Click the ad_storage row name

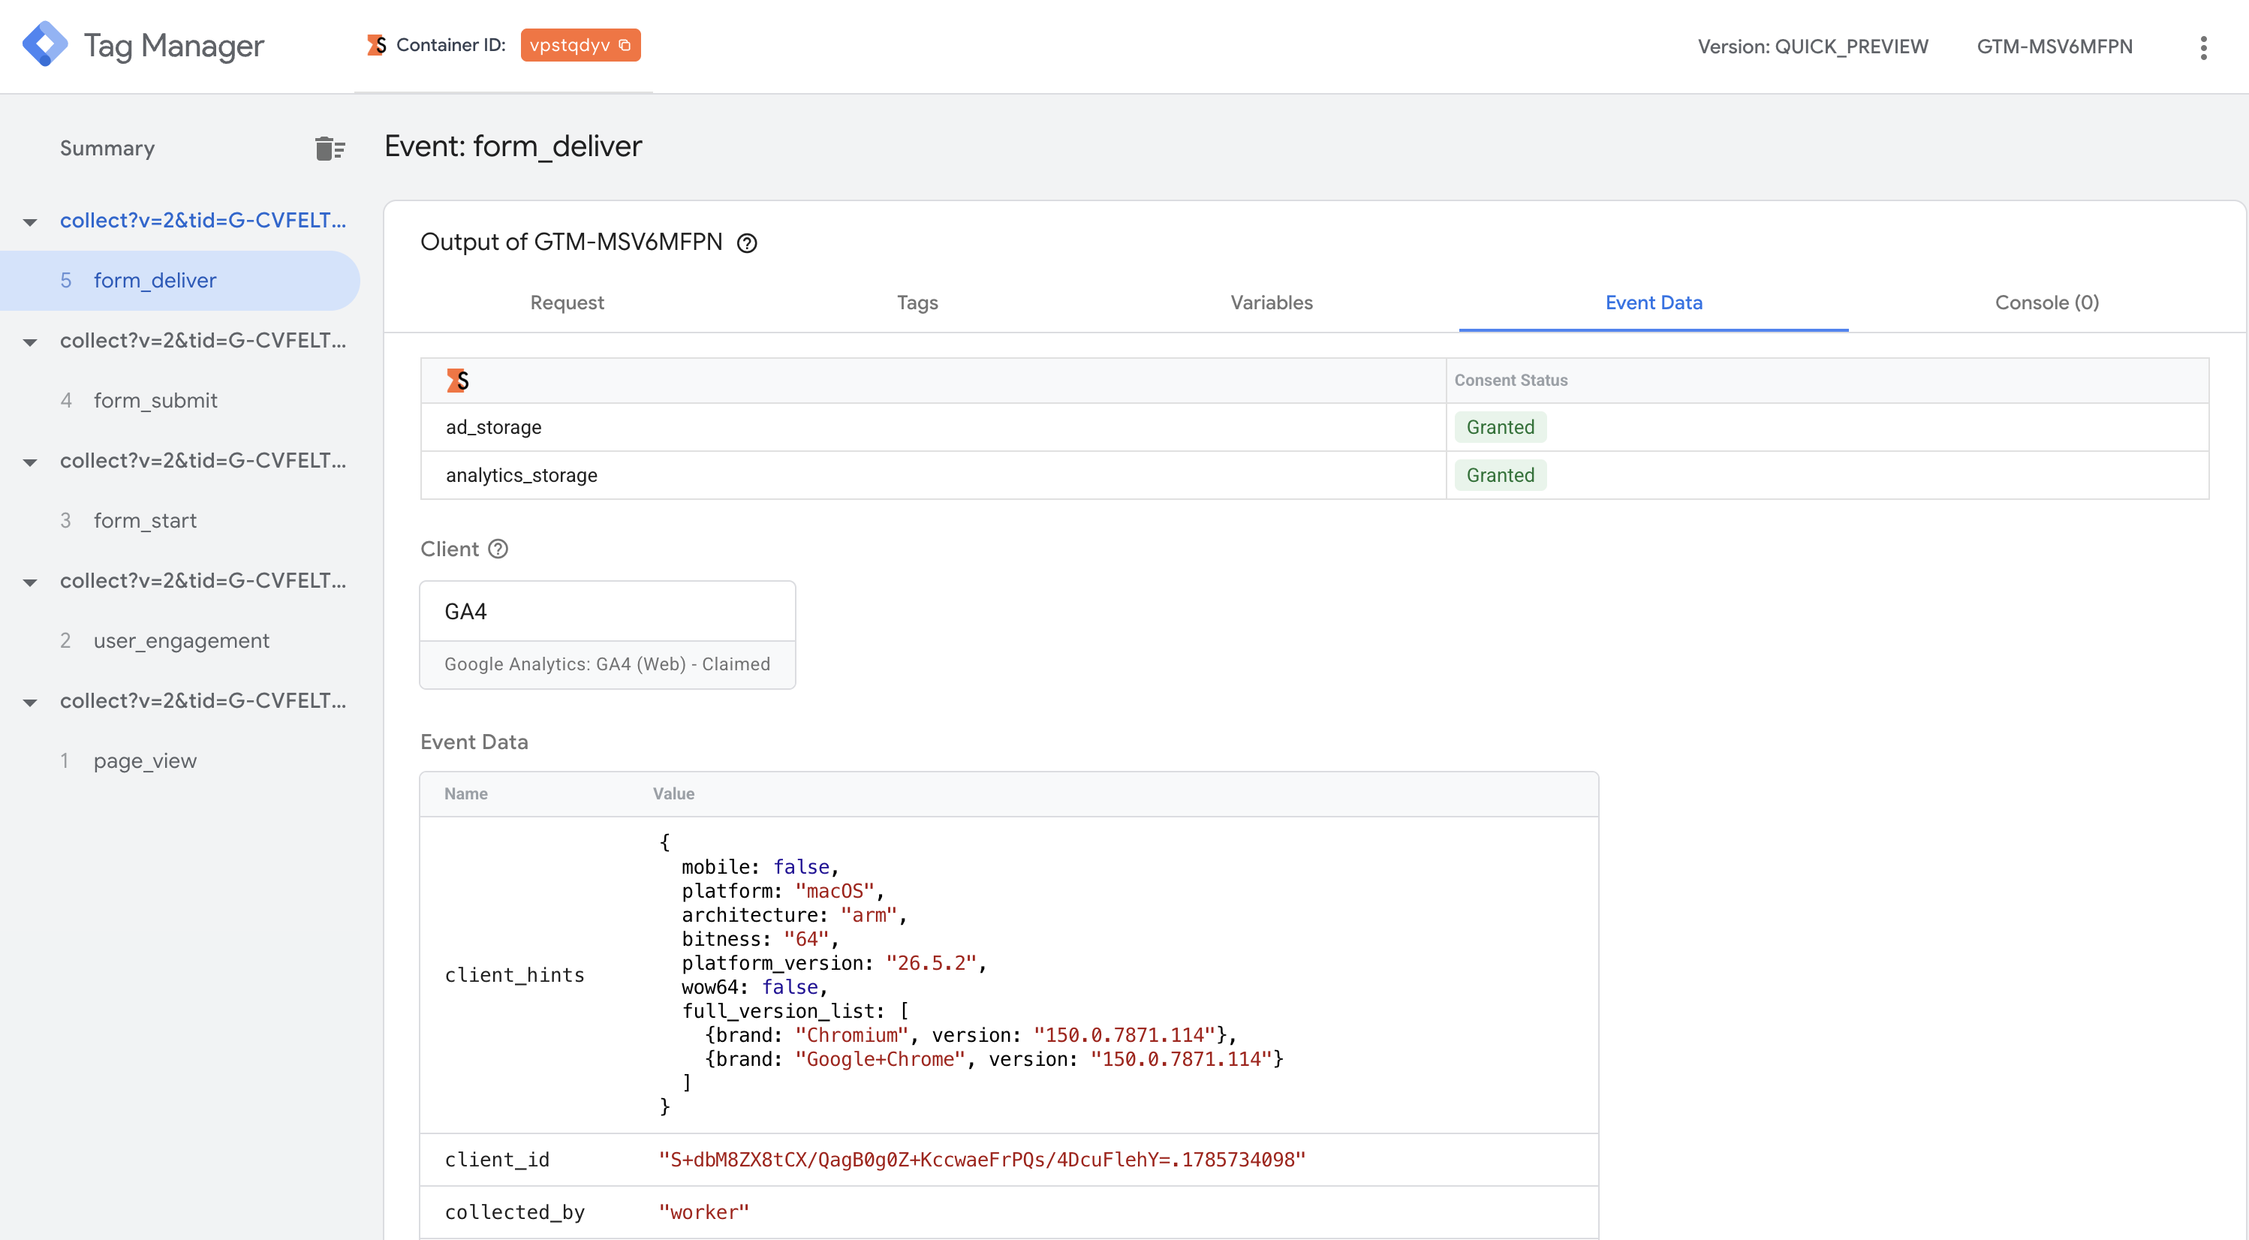pyautogui.click(x=493, y=427)
